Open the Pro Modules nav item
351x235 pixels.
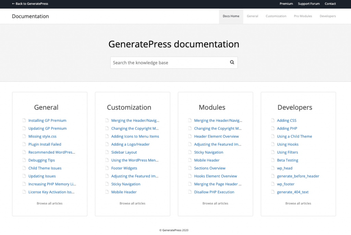303,16
